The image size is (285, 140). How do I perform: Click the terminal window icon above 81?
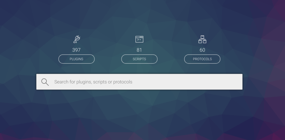tap(139, 39)
